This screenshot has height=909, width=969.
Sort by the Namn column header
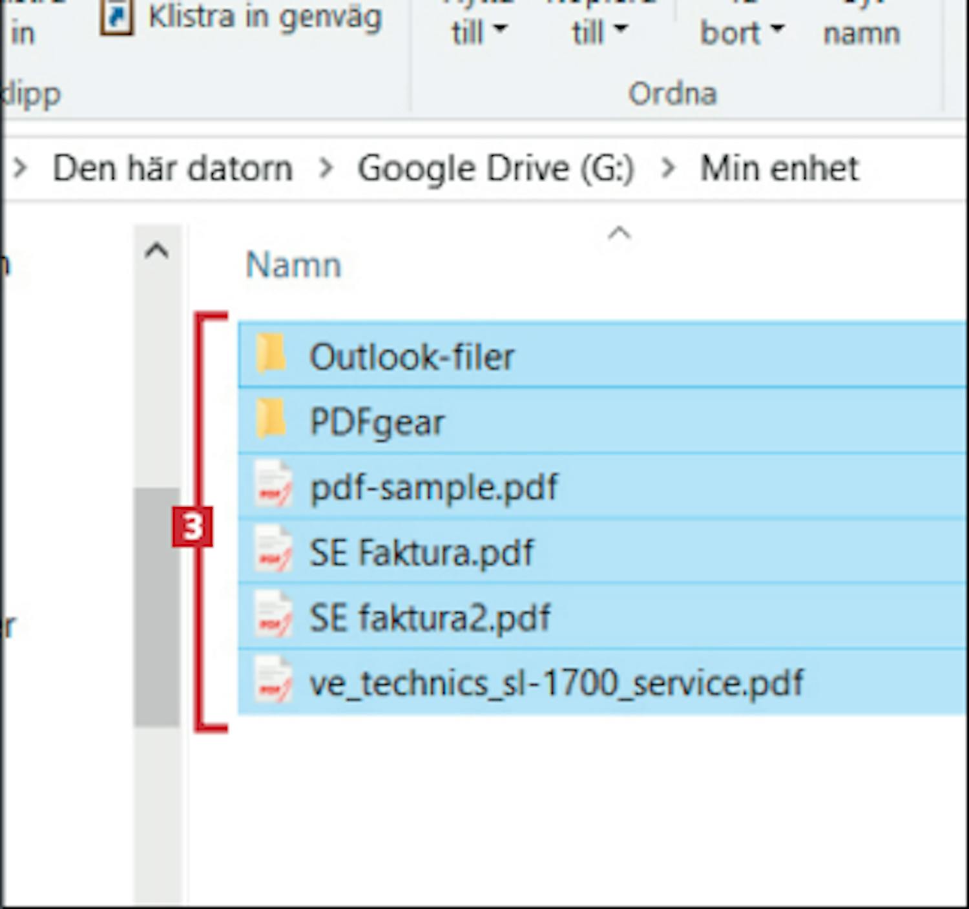(x=293, y=265)
